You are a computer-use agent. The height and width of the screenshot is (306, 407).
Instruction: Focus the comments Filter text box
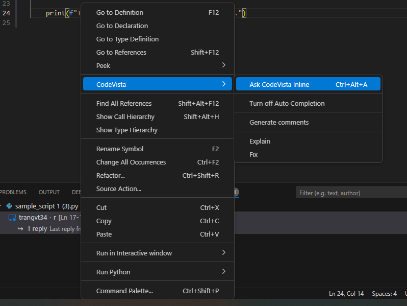pyautogui.click(x=351, y=193)
